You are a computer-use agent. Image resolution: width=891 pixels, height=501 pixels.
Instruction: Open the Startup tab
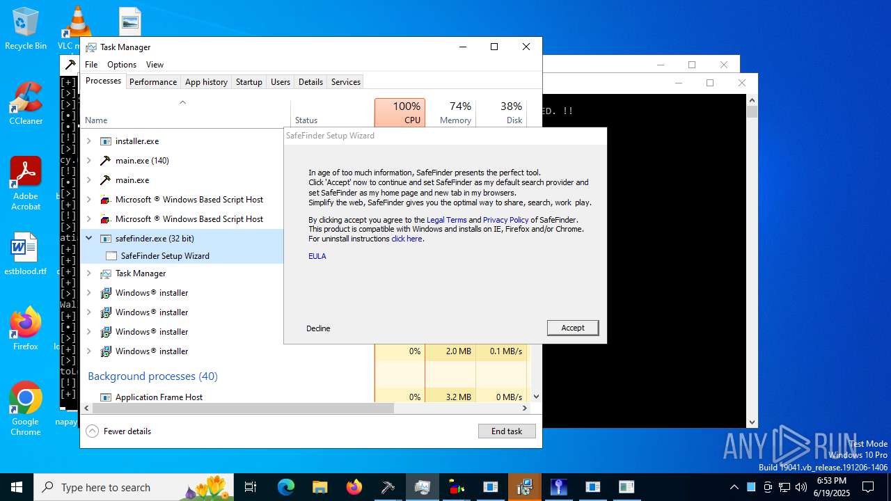(249, 82)
